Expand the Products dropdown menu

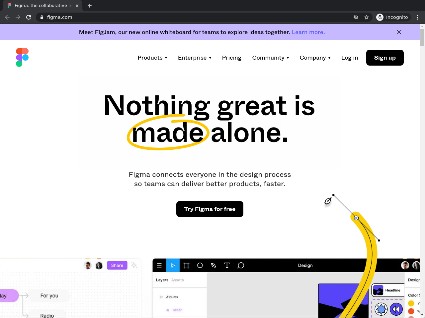152,58
